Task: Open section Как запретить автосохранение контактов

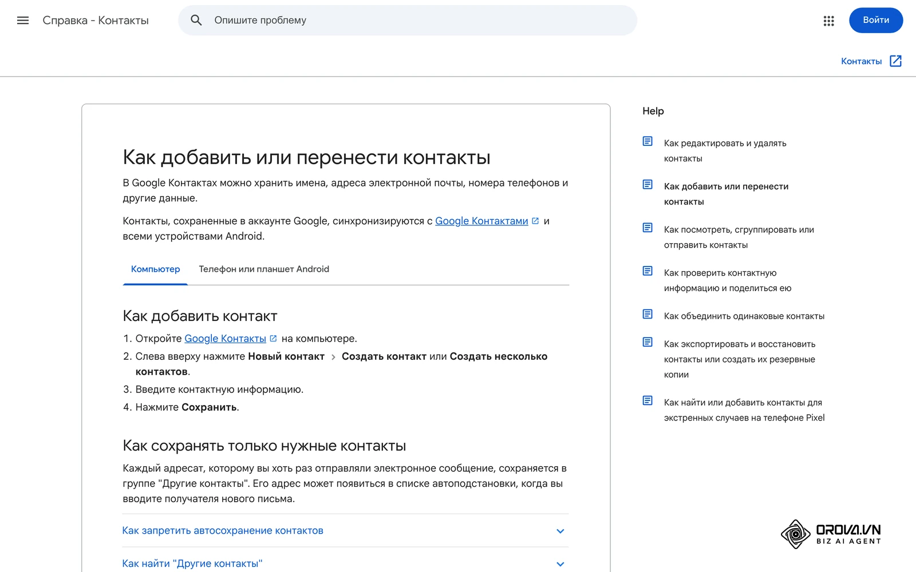Action: pyautogui.click(x=345, y=531)
